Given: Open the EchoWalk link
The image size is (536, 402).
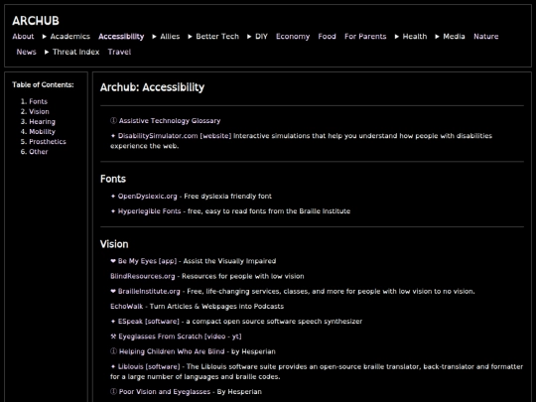Looking at the screenshot, I should click(126, 307).
